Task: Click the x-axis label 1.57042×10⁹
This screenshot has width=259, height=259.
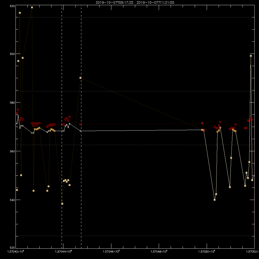Action: pyautogui.click(x=16, y=251)
